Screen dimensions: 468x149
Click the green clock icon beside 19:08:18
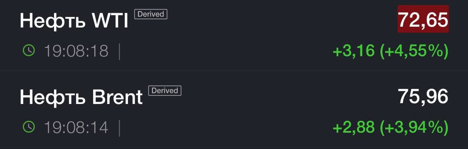[29, 51]
